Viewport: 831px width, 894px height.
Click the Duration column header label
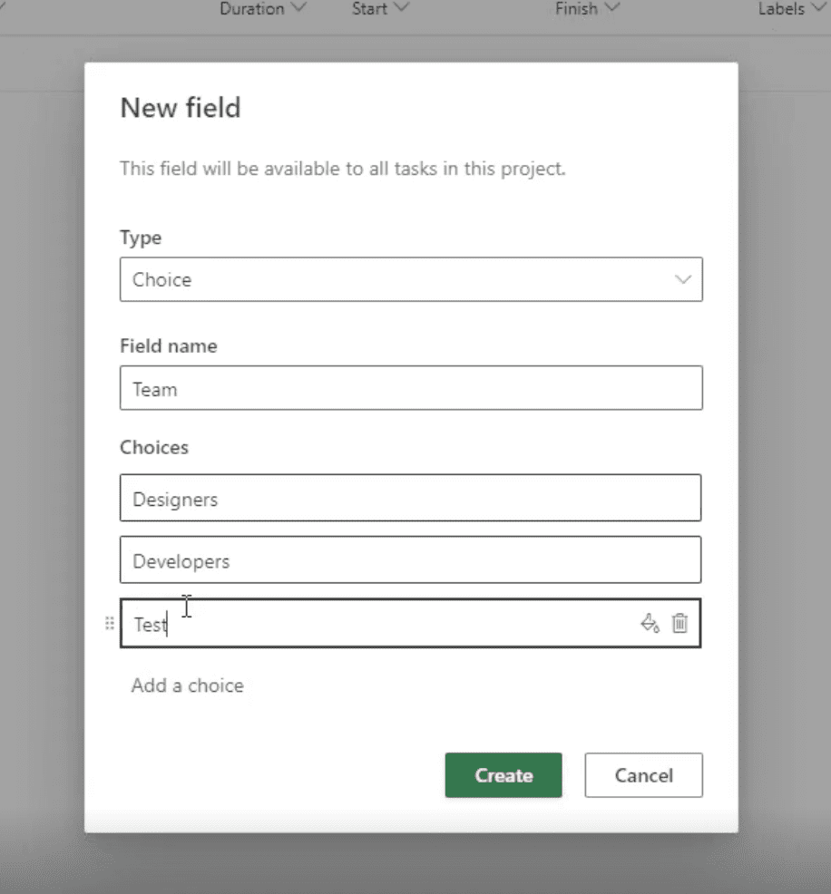tap(251, 8)
